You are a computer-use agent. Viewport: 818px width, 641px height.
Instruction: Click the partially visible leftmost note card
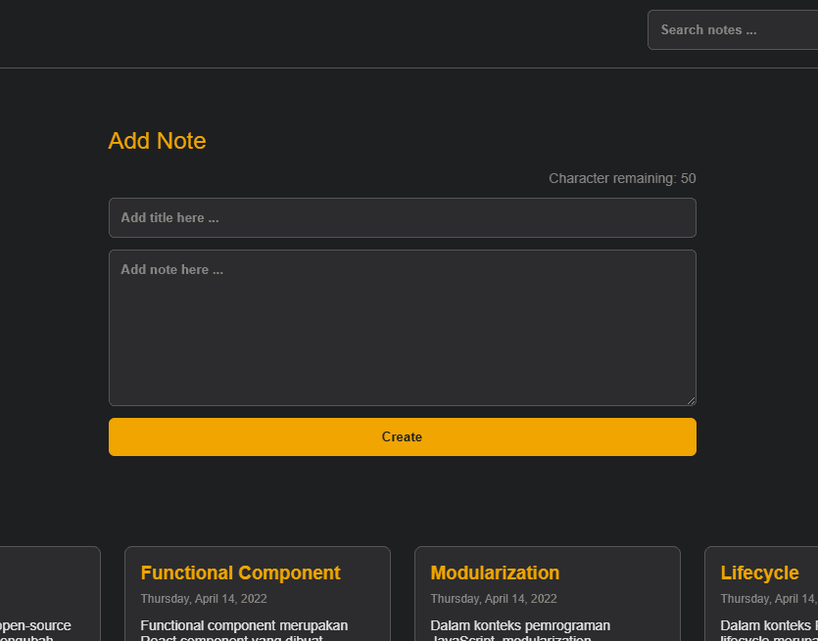pos(50,594)
